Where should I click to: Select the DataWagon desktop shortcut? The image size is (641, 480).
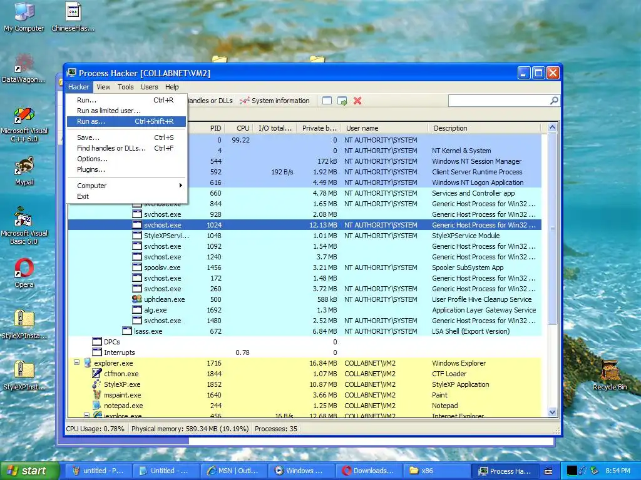tap(24, 68)
